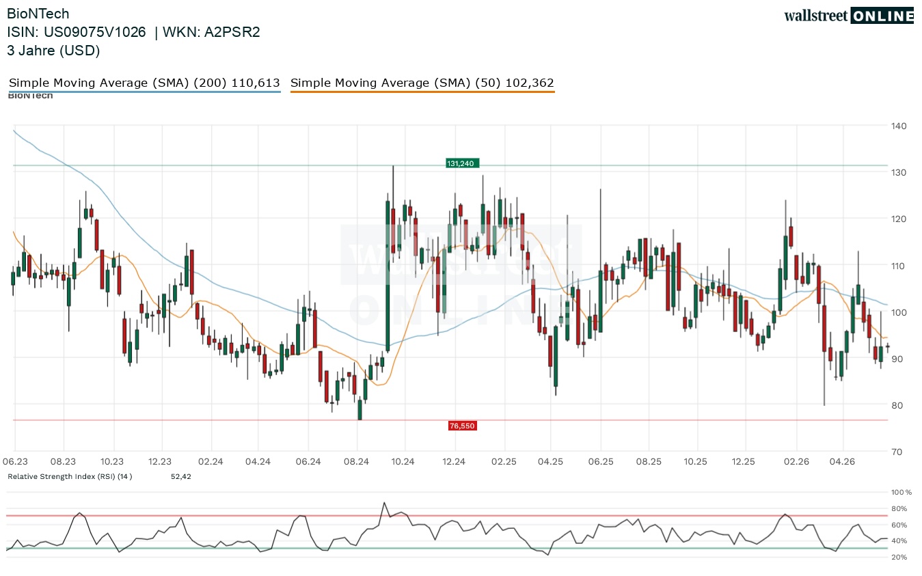The width and height of the screenshot is (922, 576).
Task: Click the 140 price axis label
Action: pos(899,126)
